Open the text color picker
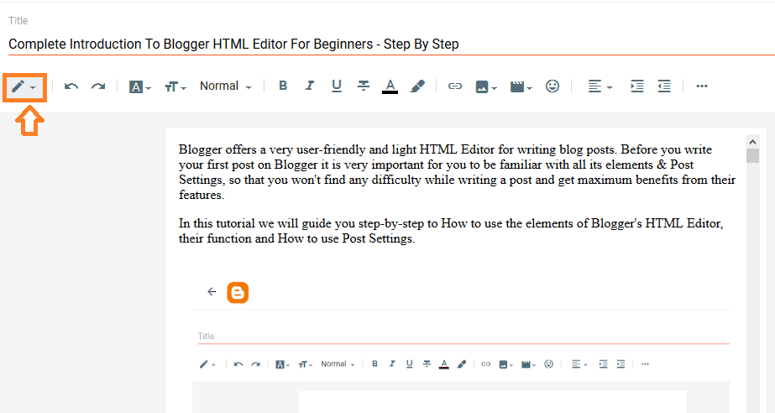 (390, 86)
